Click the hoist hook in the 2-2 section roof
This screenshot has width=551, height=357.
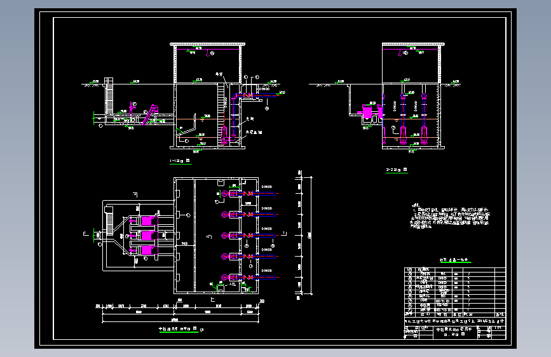coord(400,54)
